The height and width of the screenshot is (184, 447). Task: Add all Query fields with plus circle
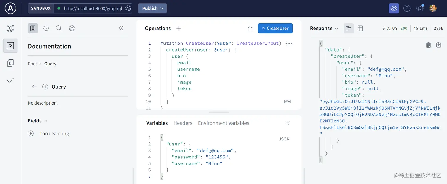coord(45,87)
